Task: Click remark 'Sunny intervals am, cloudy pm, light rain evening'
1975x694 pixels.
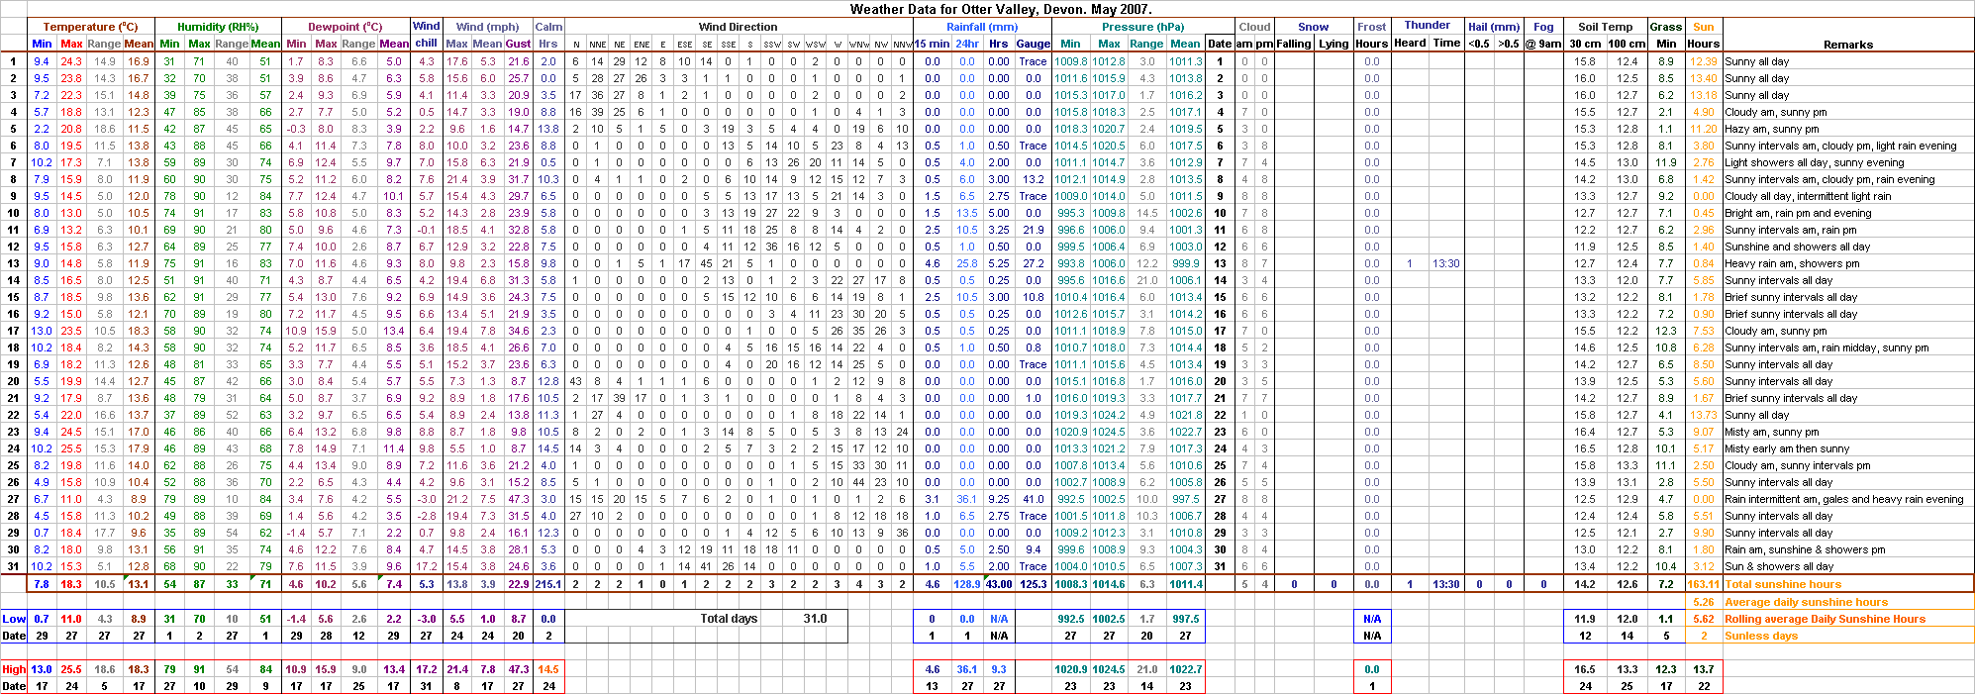Action: click(x=1840, y=146)
